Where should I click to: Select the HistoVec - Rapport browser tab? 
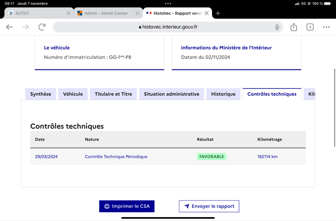click(x=177, y=13)
